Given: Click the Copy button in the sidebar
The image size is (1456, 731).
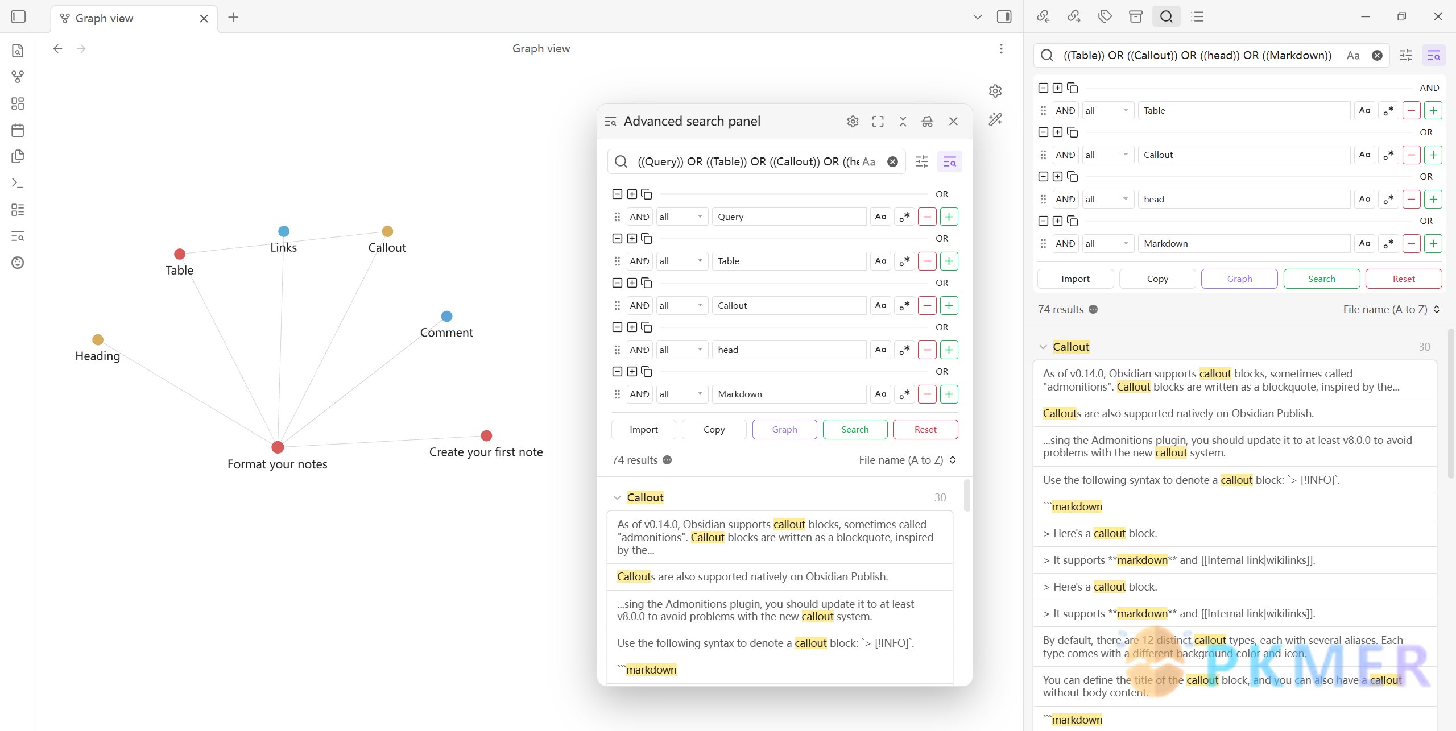Looking at the screenshot, I should (x=1157, y=279).
